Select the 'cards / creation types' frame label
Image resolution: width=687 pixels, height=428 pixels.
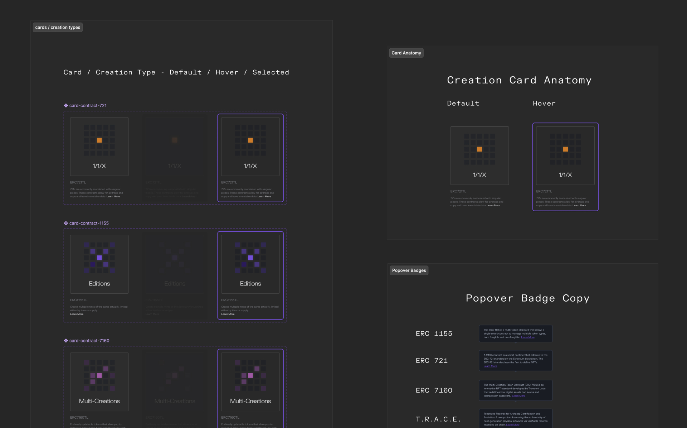coord(58,28)
